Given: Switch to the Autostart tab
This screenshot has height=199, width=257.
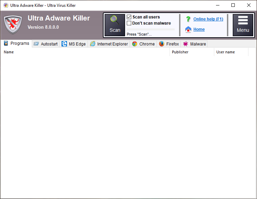Looking at the screenshot, I should 45,44.
